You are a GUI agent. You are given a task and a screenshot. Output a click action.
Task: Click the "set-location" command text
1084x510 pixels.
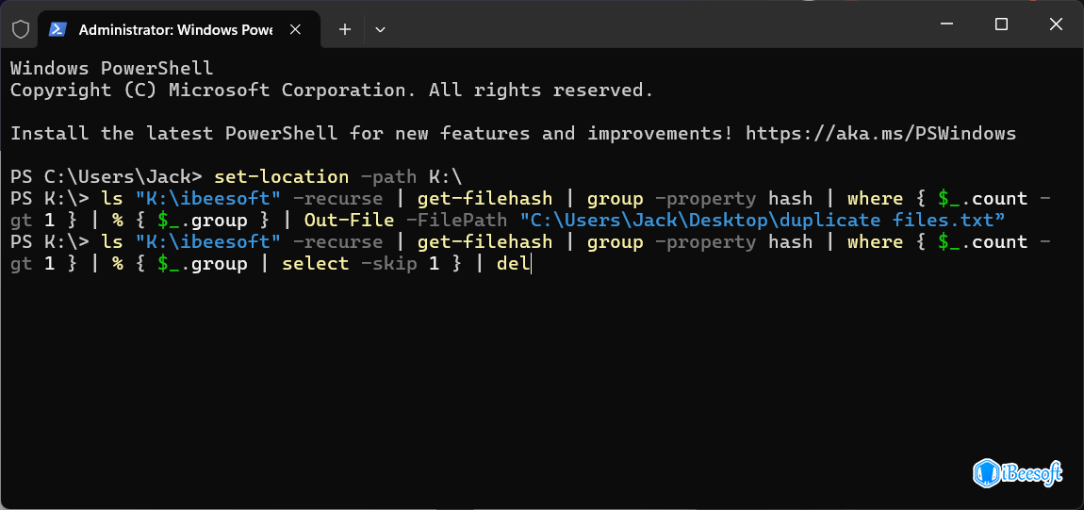coord(270,176)
